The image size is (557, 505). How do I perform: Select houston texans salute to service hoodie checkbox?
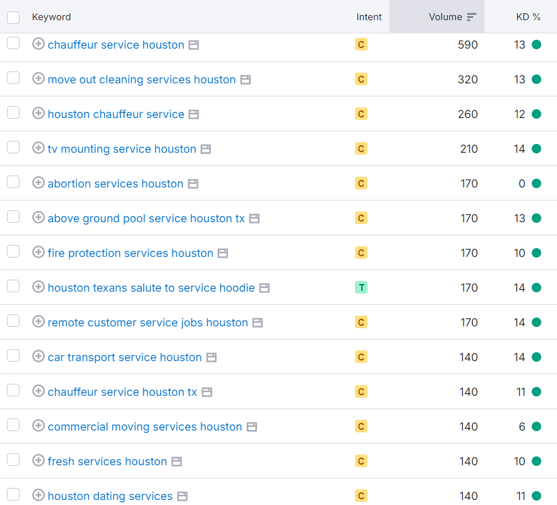[13, 286]
